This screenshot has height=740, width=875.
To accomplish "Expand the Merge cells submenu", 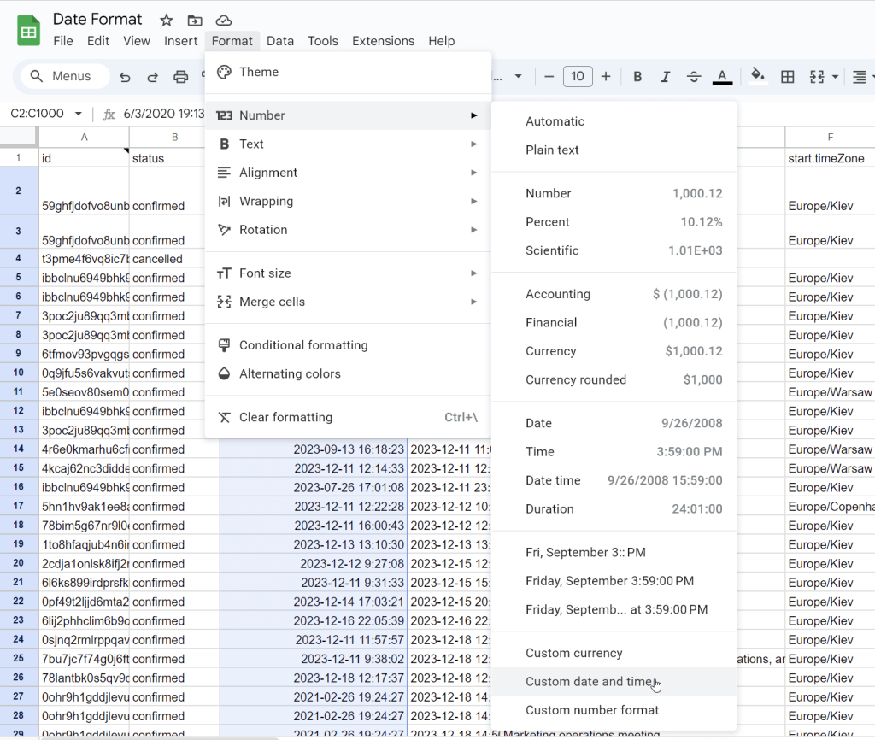I will (349, 302).
